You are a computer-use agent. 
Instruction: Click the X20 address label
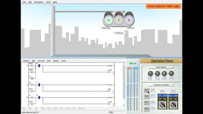pyautogui.click(x=153, y=90)
